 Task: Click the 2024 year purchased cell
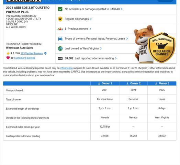(133, 90)
